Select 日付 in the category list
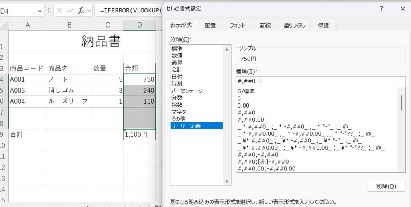 (x=196, y=77)
